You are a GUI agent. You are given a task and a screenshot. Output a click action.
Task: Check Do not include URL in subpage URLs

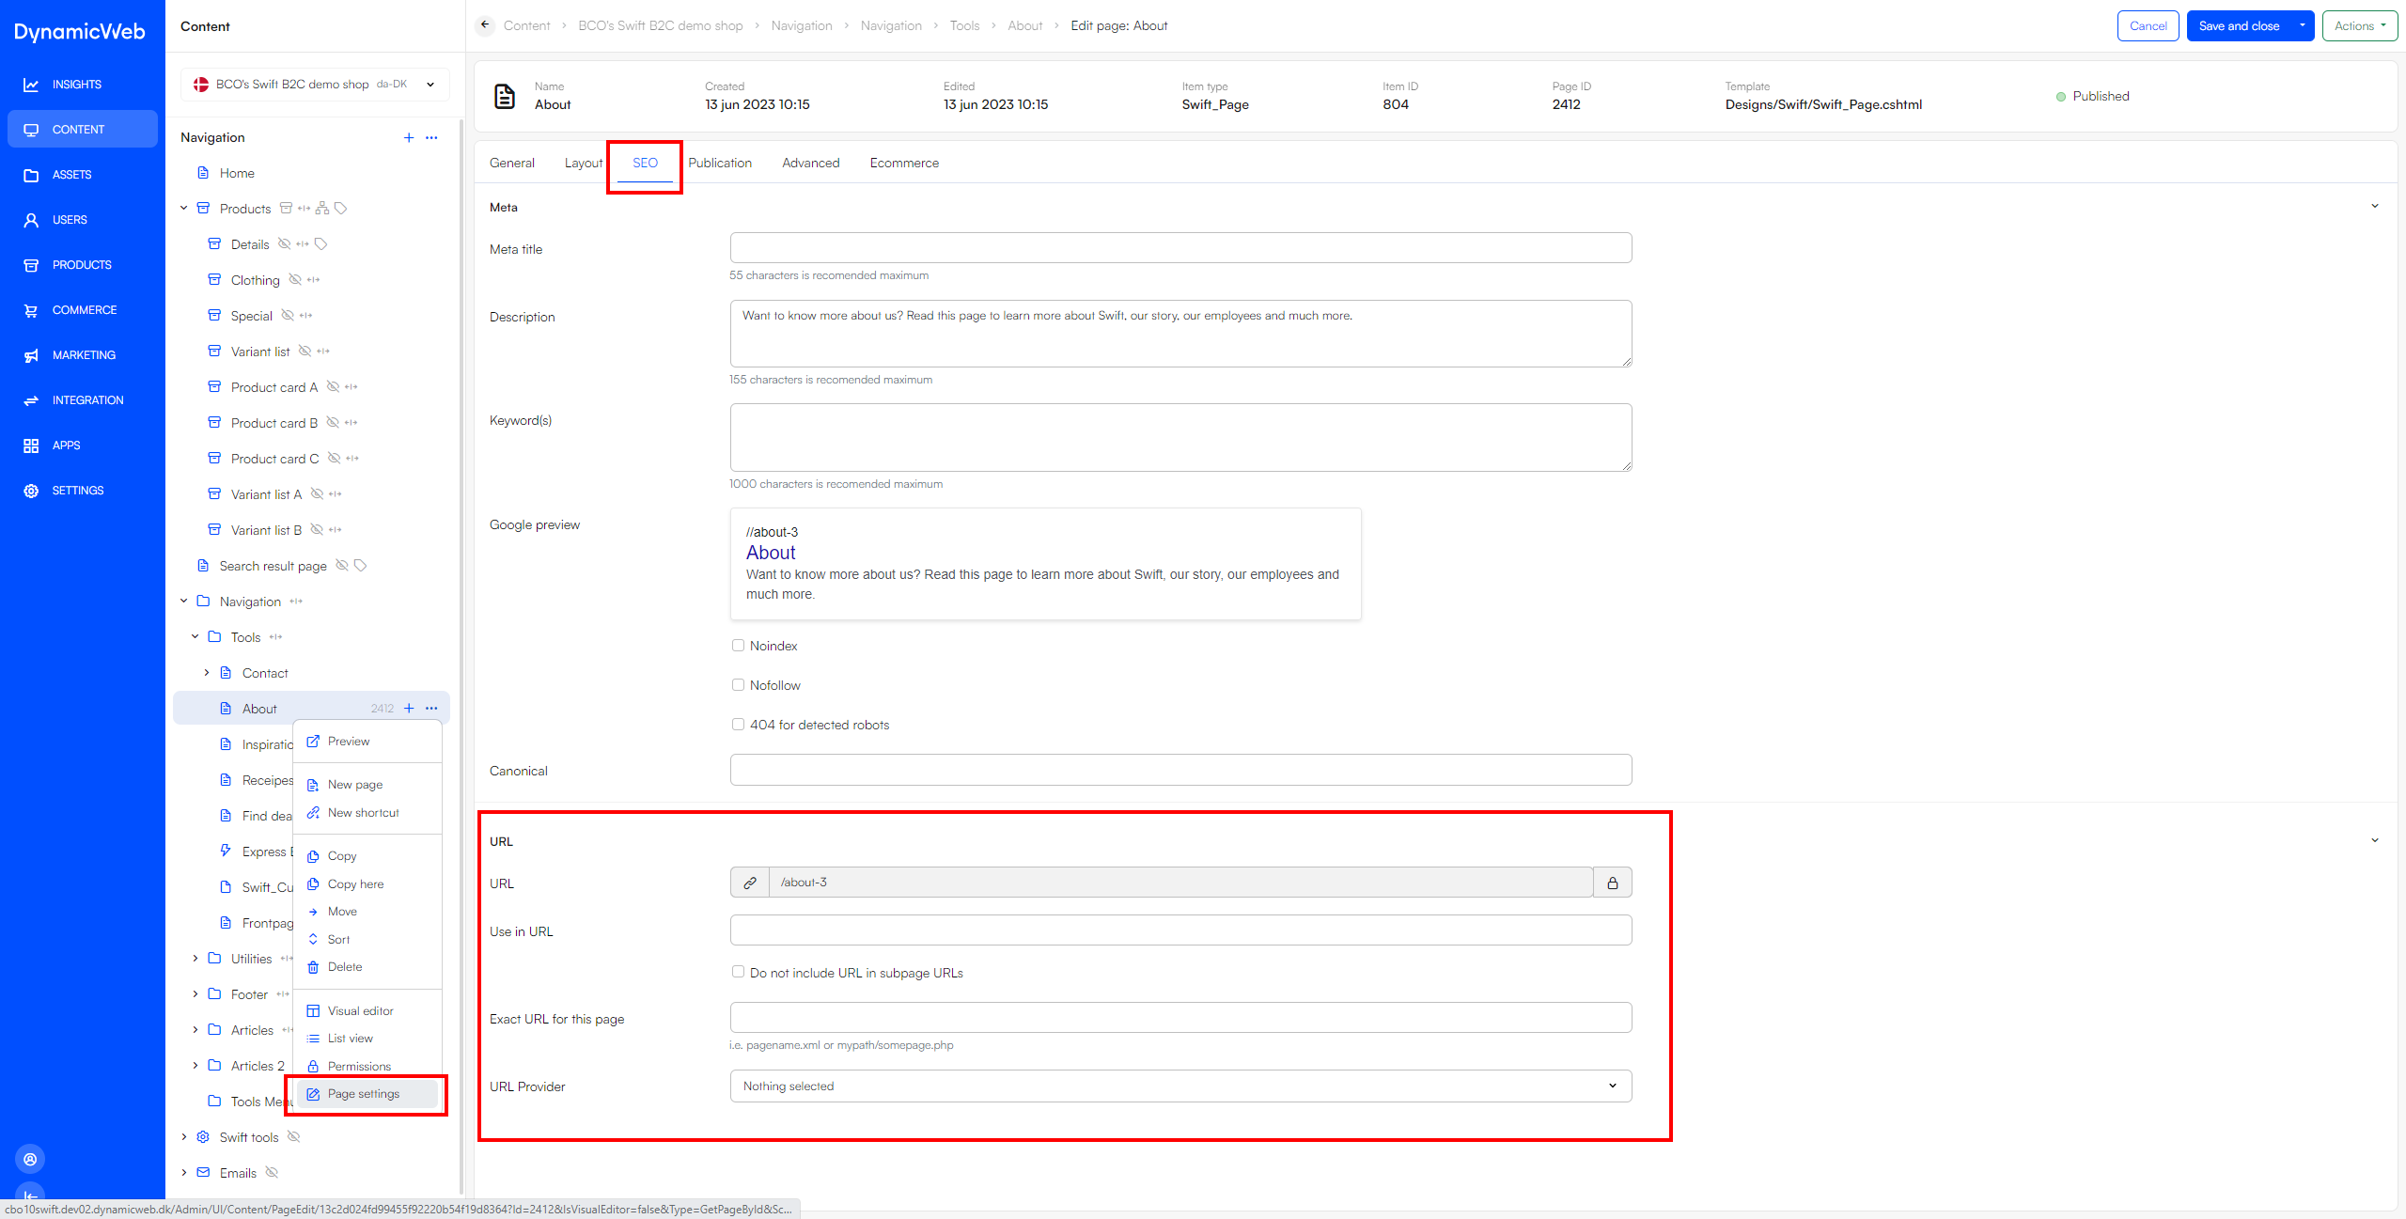(738, 973)
